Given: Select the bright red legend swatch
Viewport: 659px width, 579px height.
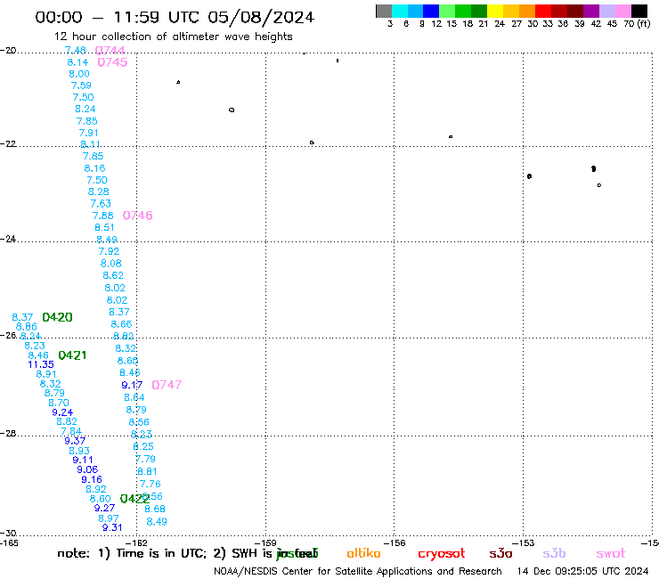Looking at the screenshot, I should [543, 11].
